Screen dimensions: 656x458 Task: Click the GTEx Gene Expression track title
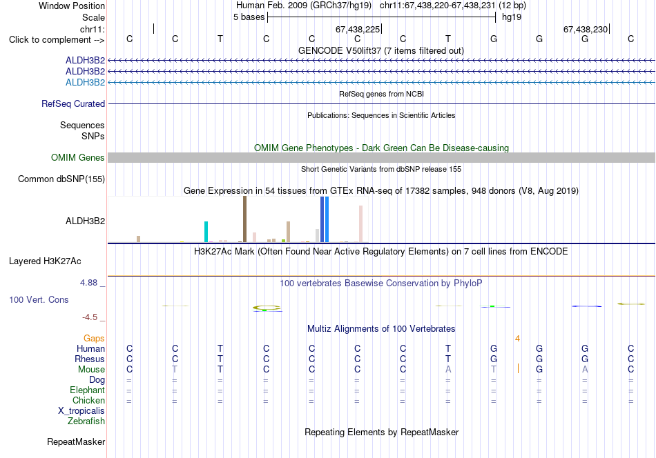coord(381,190)
